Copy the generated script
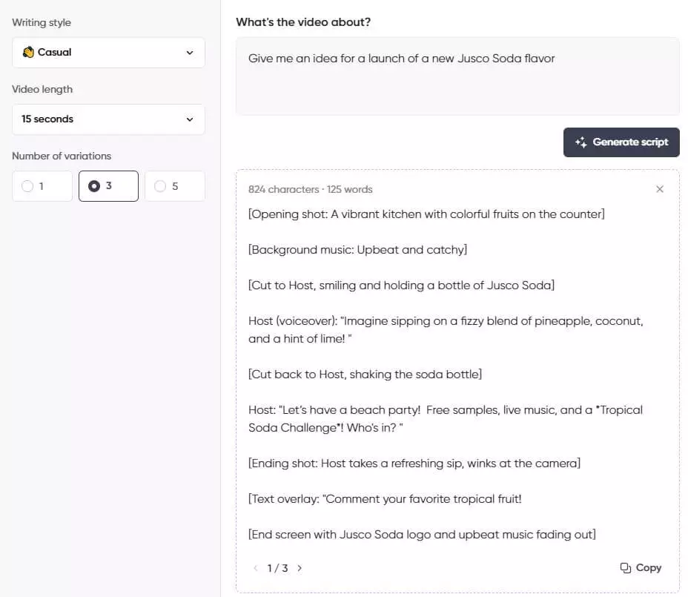This screenshot has width=688, height=597. (641, 567)
